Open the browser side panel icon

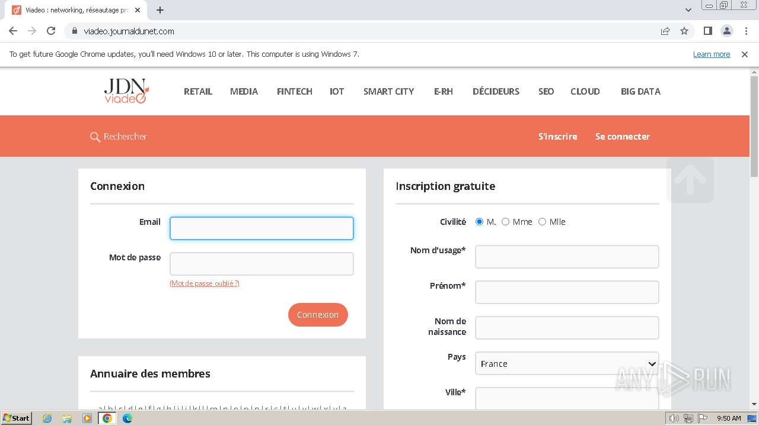point(708,31)
